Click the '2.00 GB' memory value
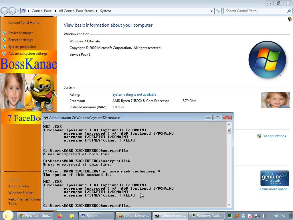 [x=118, y=107]
